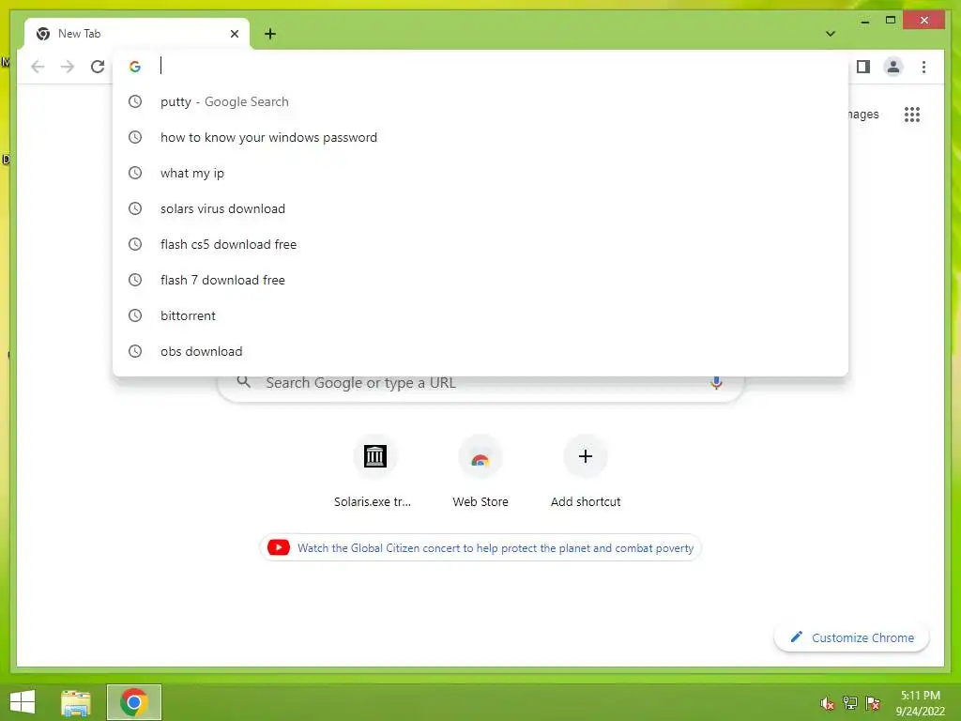Click the Customize Chrome button
Screen dimensions: 961x721
851,637
